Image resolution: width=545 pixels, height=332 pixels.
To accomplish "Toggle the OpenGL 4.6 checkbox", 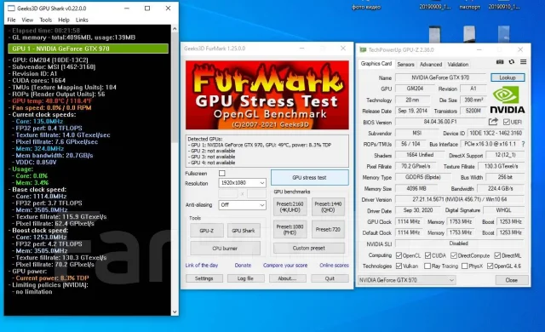I will [x=490, y=266].
